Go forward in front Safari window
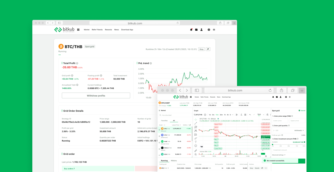334x172 pixels. (x=187, y=90)
